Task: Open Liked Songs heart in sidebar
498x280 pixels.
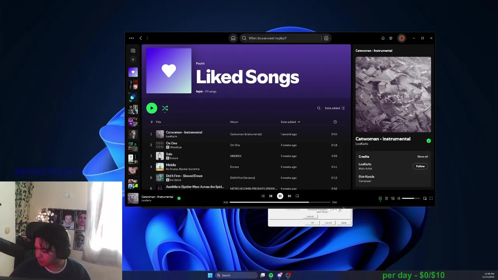Action: (133, 72)
